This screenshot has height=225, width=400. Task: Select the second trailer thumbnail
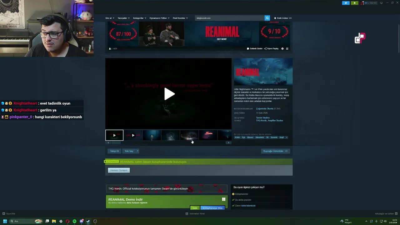point(133,135)
